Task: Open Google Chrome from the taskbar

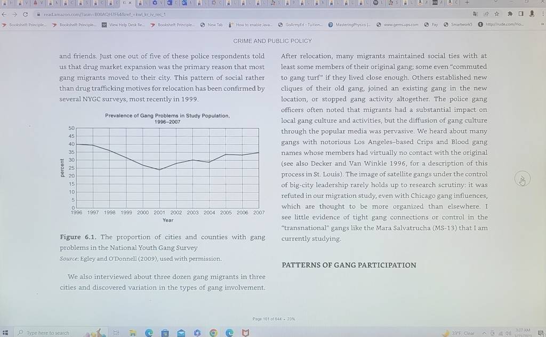Action: (213, 333)
